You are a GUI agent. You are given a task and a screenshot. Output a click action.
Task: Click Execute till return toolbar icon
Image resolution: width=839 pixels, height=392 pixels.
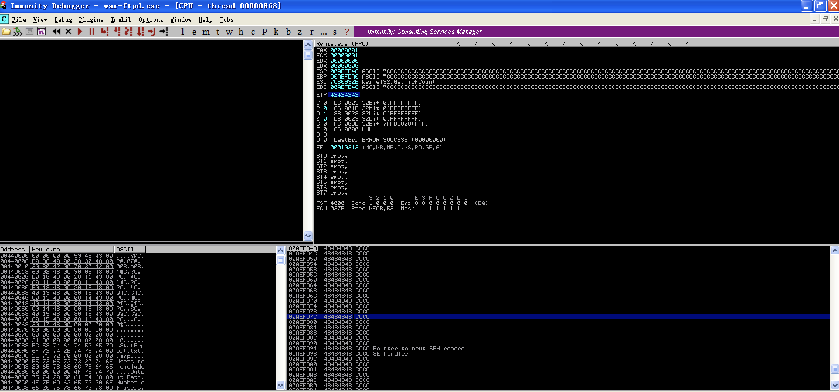(152, 32)
